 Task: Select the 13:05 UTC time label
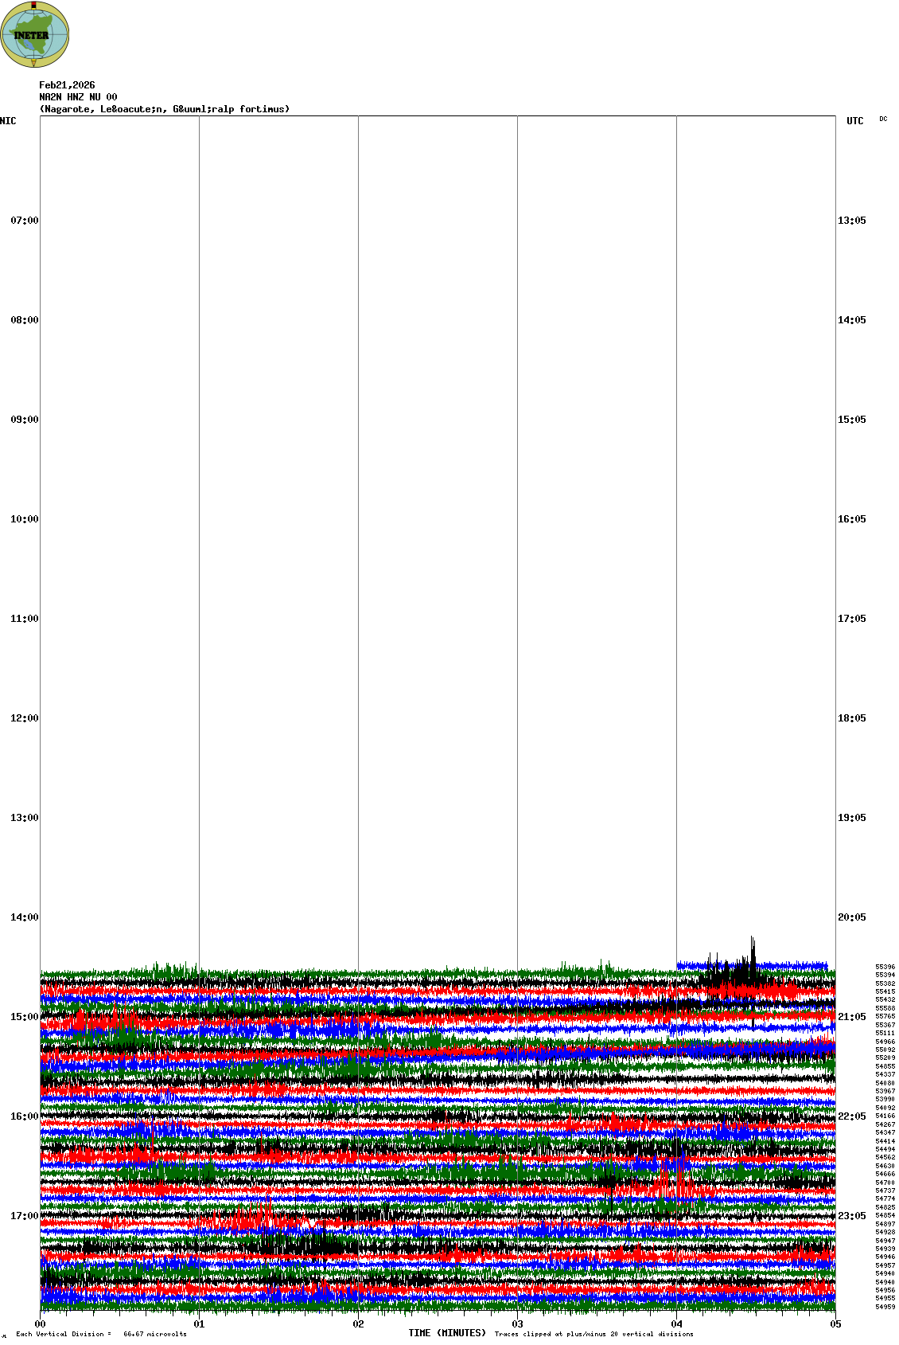coord(851,221)
